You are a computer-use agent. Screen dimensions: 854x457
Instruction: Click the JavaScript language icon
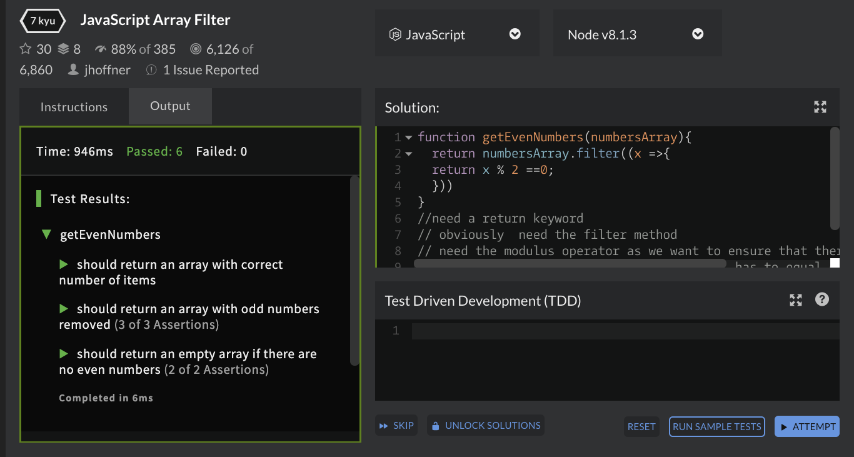click(x=394, y=34)
